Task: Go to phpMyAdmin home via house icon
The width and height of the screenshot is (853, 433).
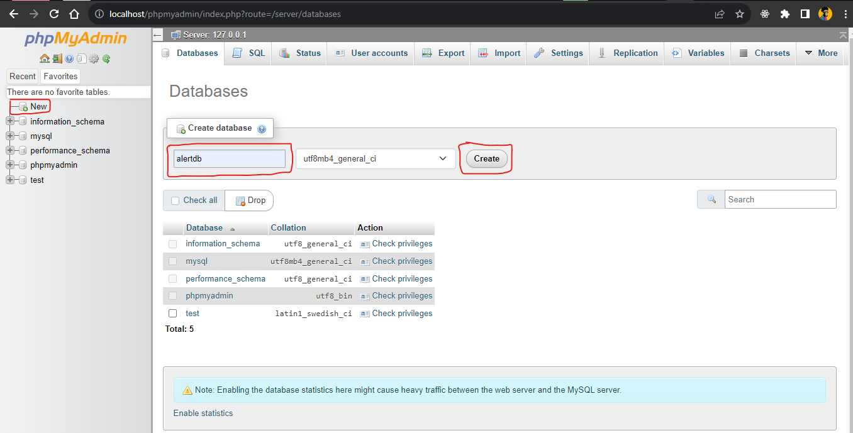Action: [x=45, y=58]
